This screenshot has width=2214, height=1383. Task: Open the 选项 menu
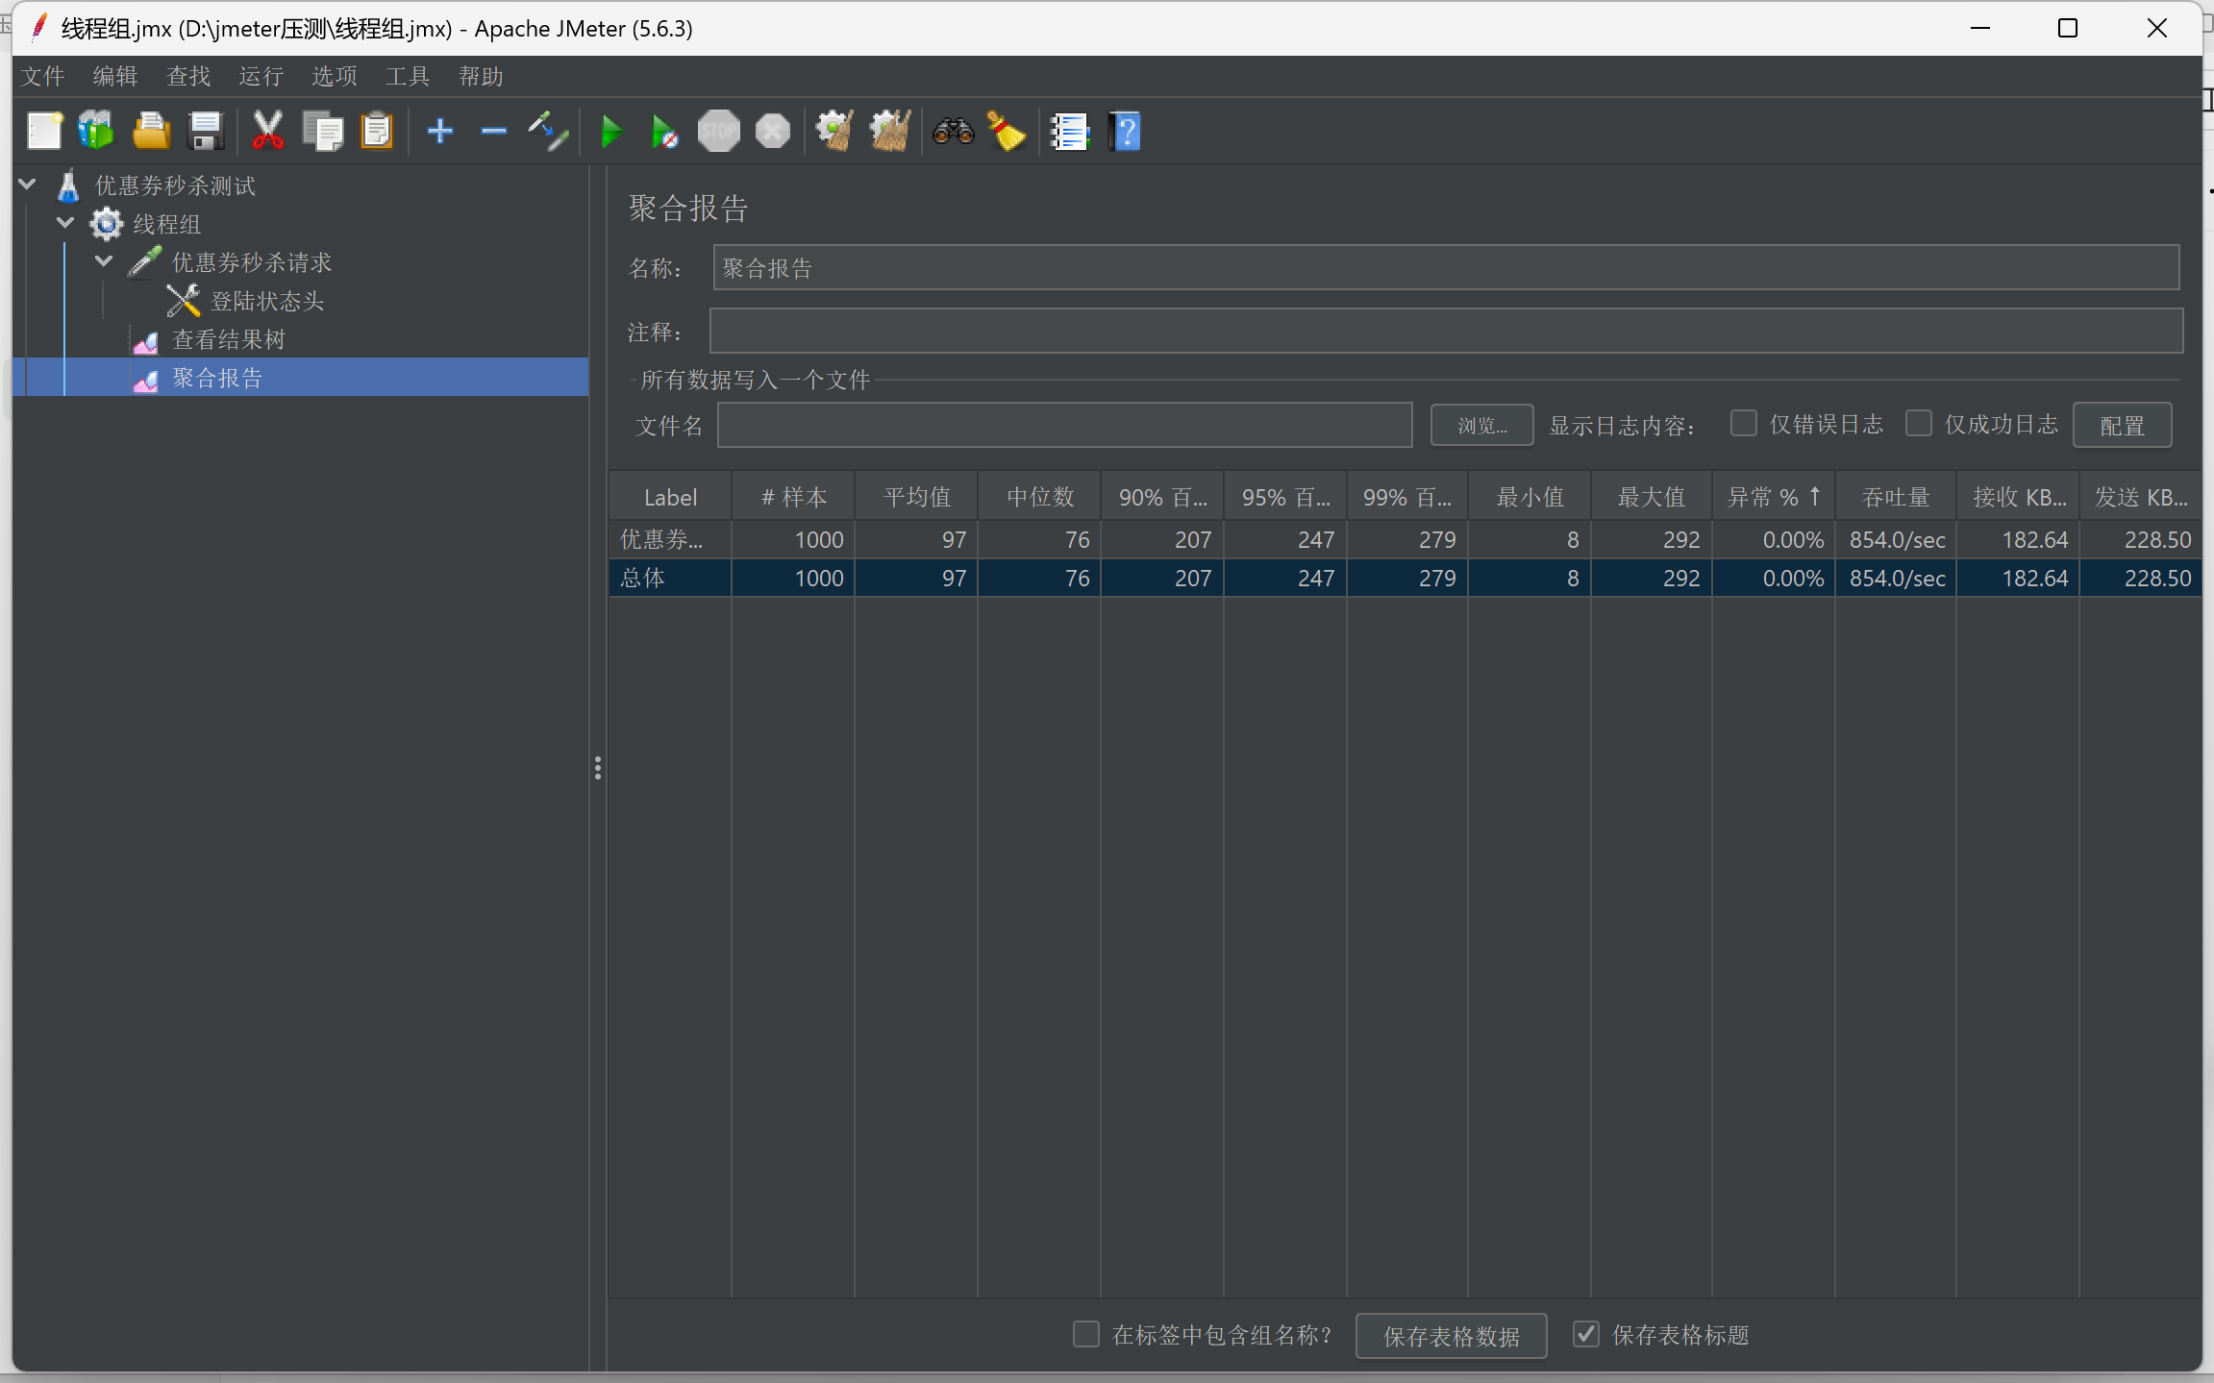point(334,76)
